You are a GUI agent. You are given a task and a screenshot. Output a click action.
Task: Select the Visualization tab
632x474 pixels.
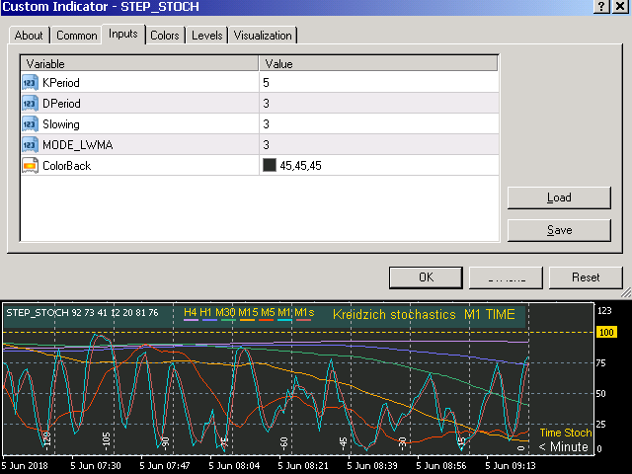[x=263, y=36]
